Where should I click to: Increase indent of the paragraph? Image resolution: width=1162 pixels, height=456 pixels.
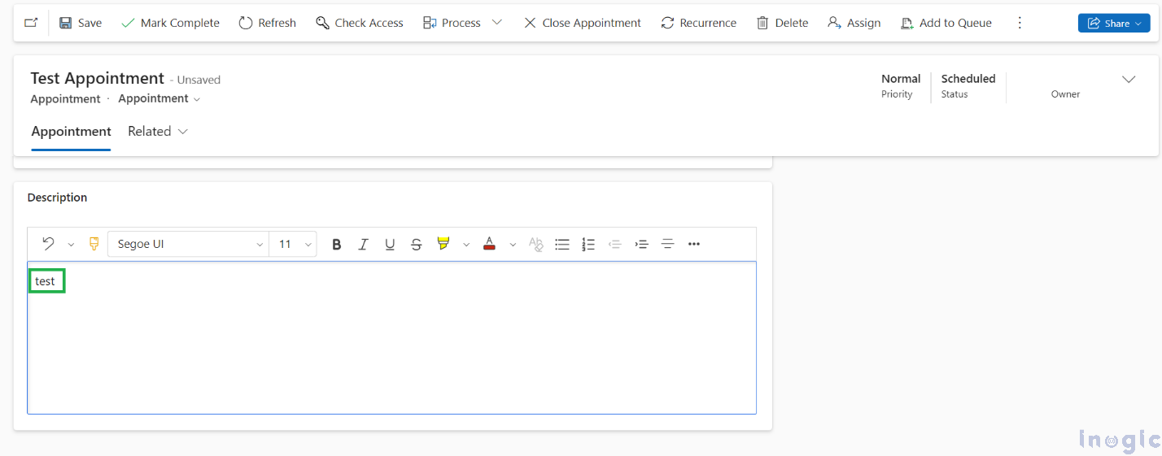pos(641,244)
